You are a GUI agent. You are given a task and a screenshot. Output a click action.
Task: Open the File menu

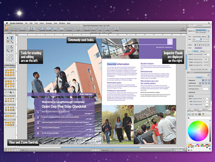[26, 23]
